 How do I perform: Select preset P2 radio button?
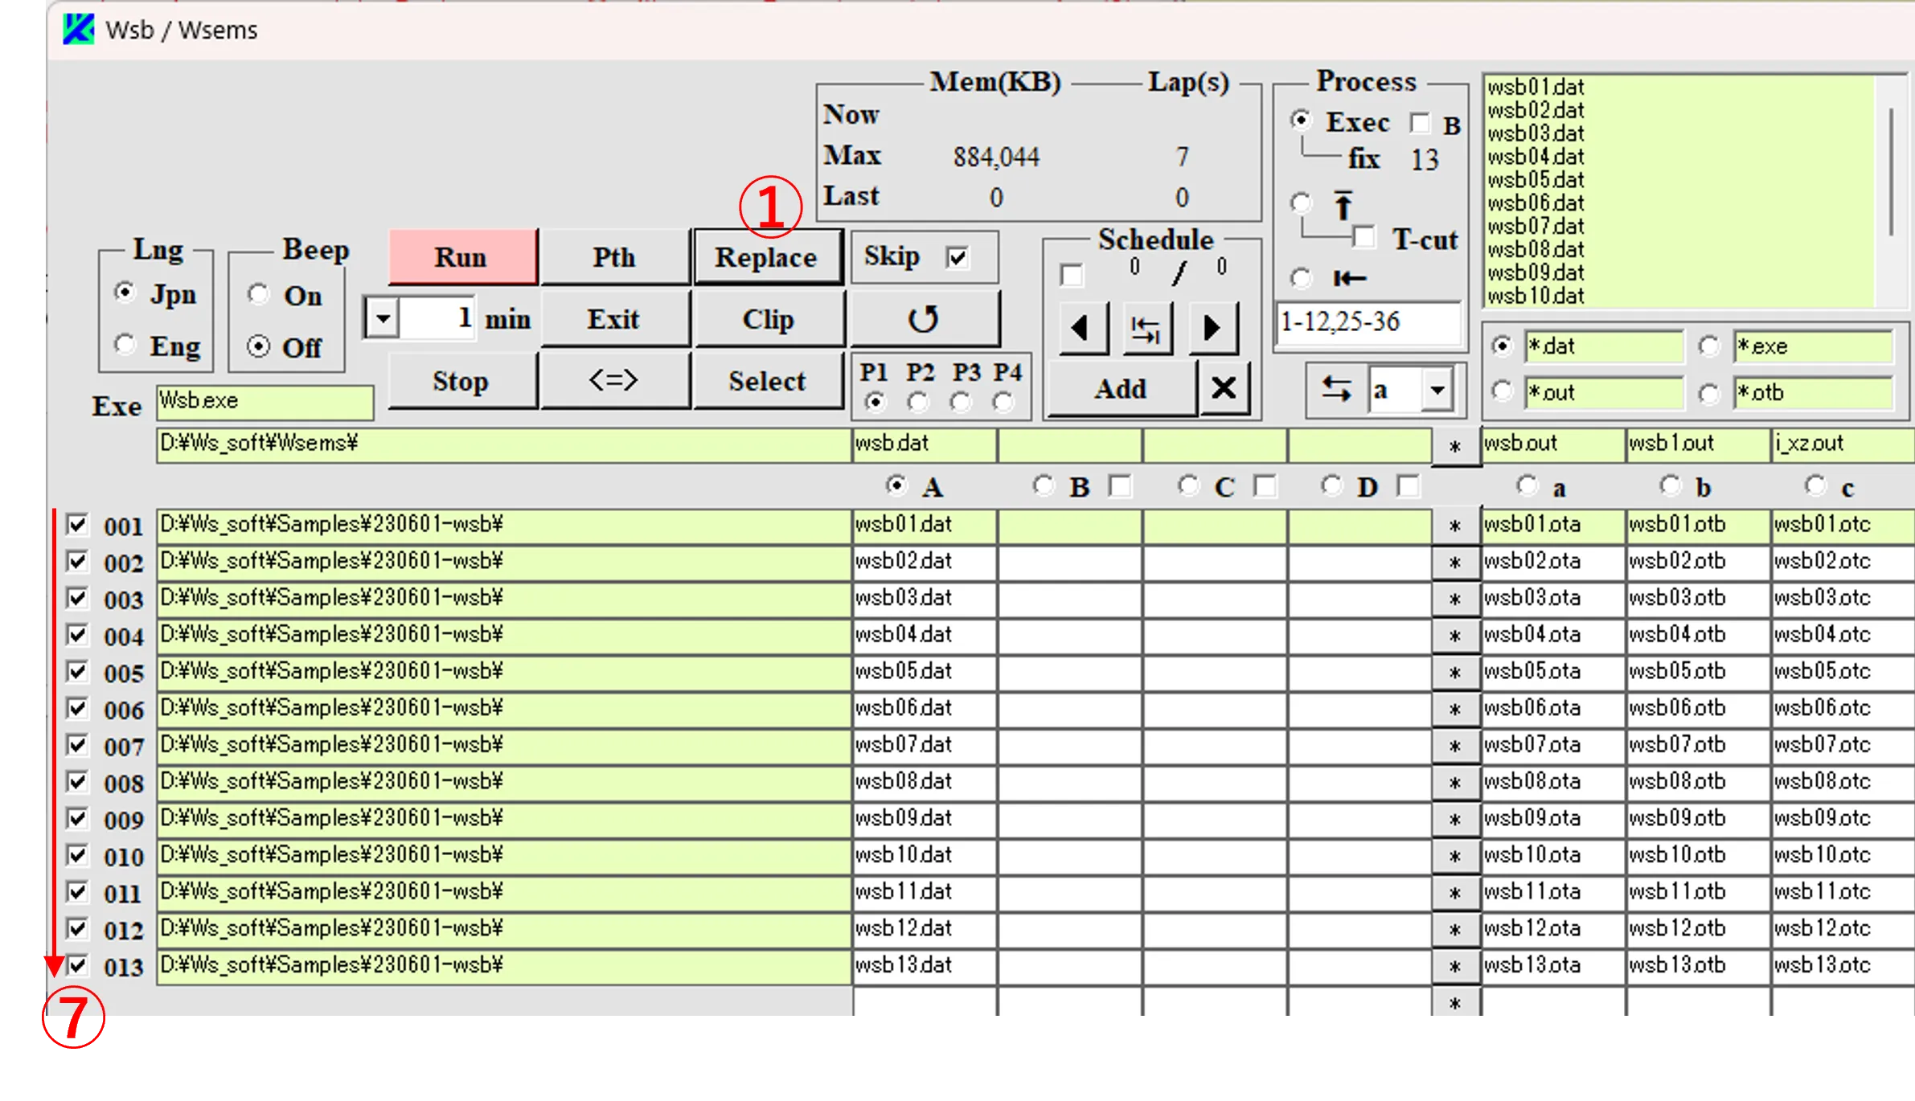point(918,401)
